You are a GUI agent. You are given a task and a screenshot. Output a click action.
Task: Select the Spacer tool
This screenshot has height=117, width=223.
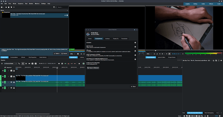(x=29, y=64)
